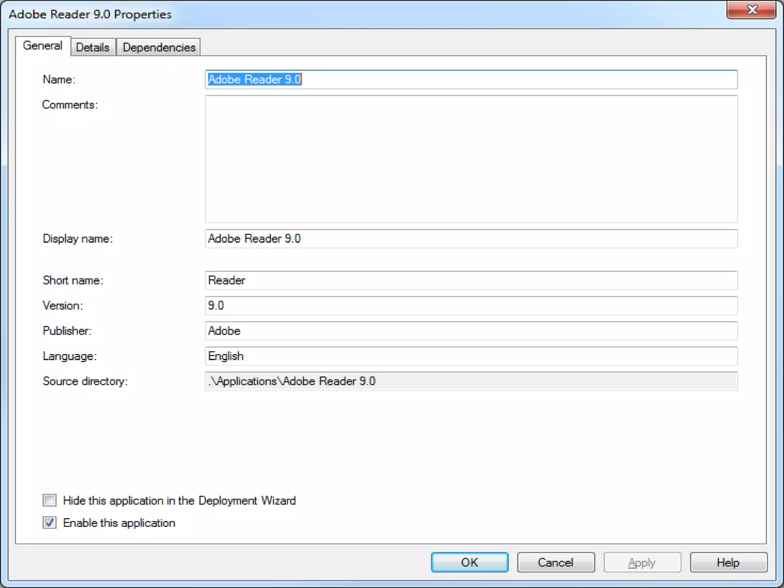Click the Publisher field containing Adobe
This screenshot has width=784, height=588.
point(471,331)
